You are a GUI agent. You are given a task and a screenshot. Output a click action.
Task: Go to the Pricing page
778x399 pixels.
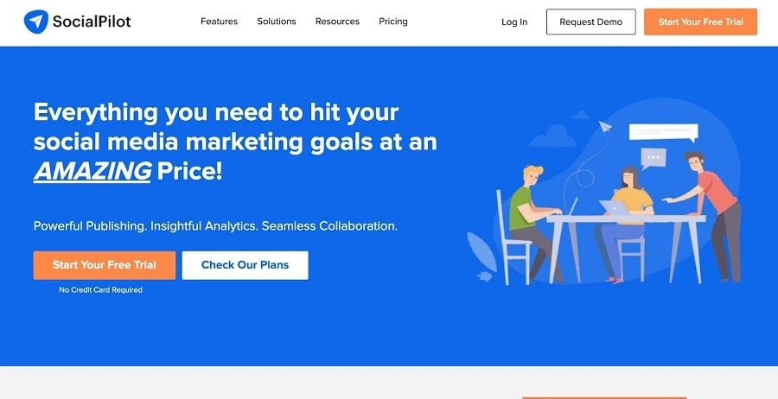click(x=393, y=22)
